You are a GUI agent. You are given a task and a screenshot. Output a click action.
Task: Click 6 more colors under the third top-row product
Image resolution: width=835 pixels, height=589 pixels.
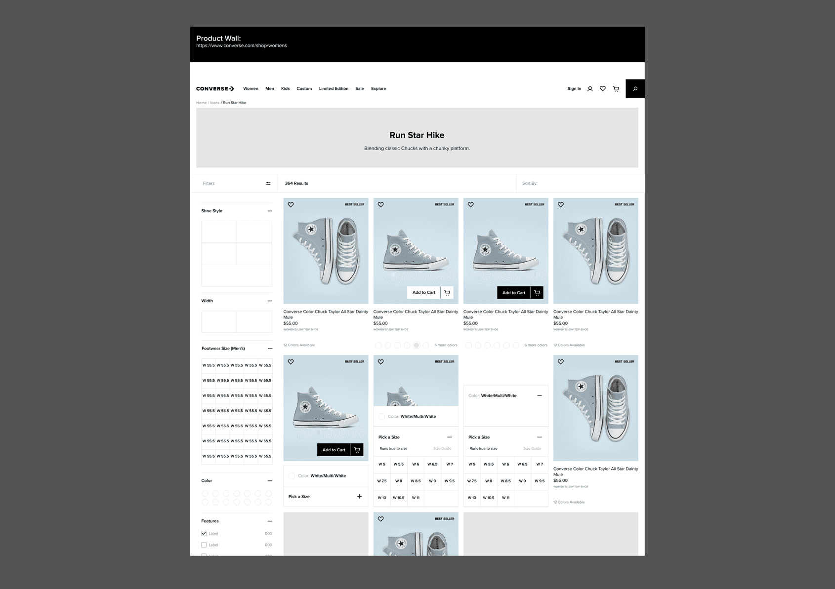[x=536, y=345]
